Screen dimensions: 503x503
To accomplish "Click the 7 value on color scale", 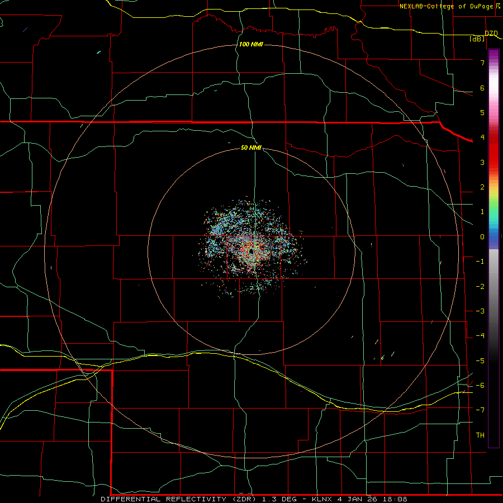I will pos(482,63).
